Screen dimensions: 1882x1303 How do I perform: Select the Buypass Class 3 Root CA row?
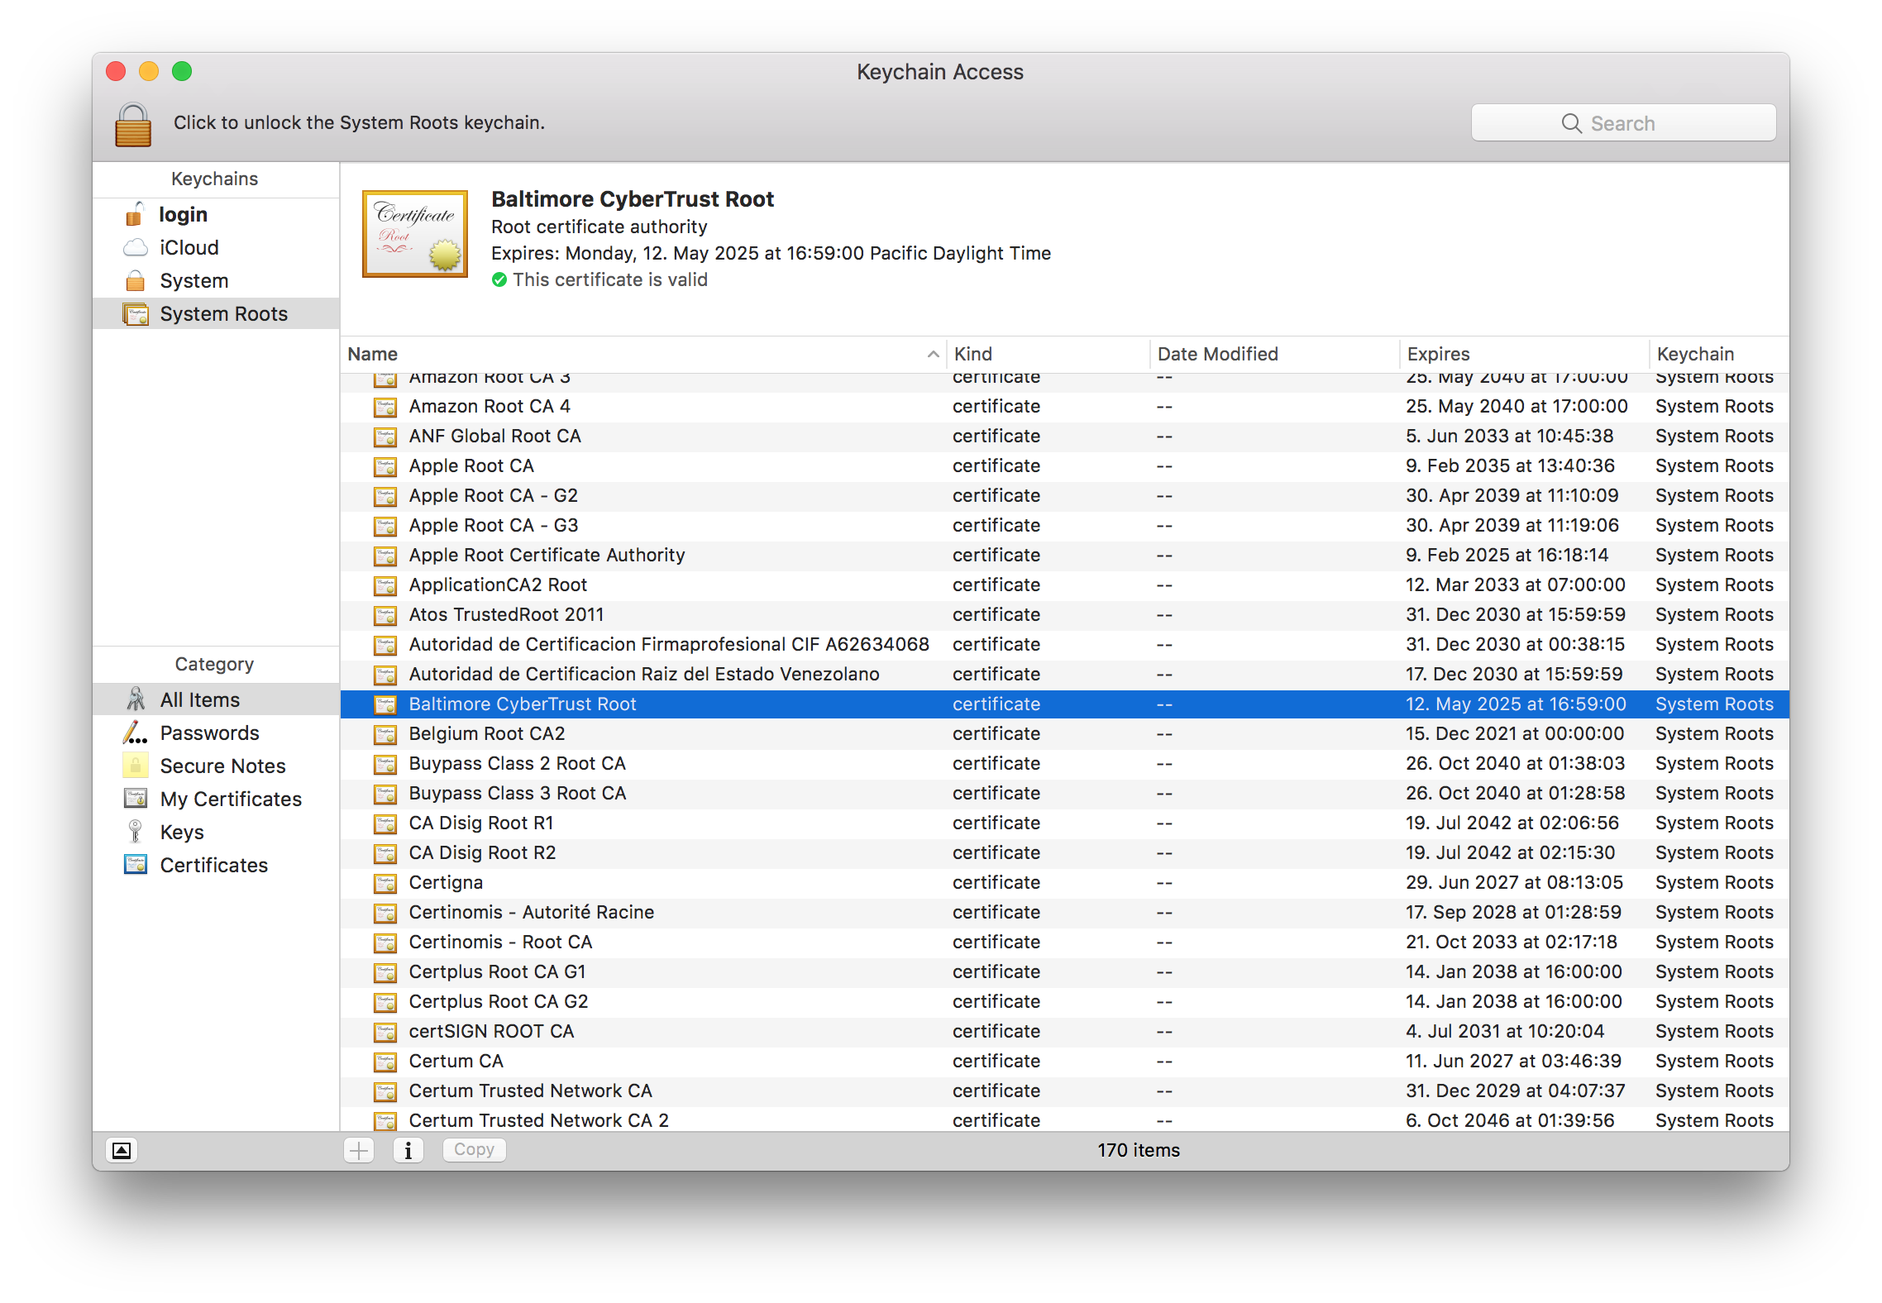(x=1065, y=794)
